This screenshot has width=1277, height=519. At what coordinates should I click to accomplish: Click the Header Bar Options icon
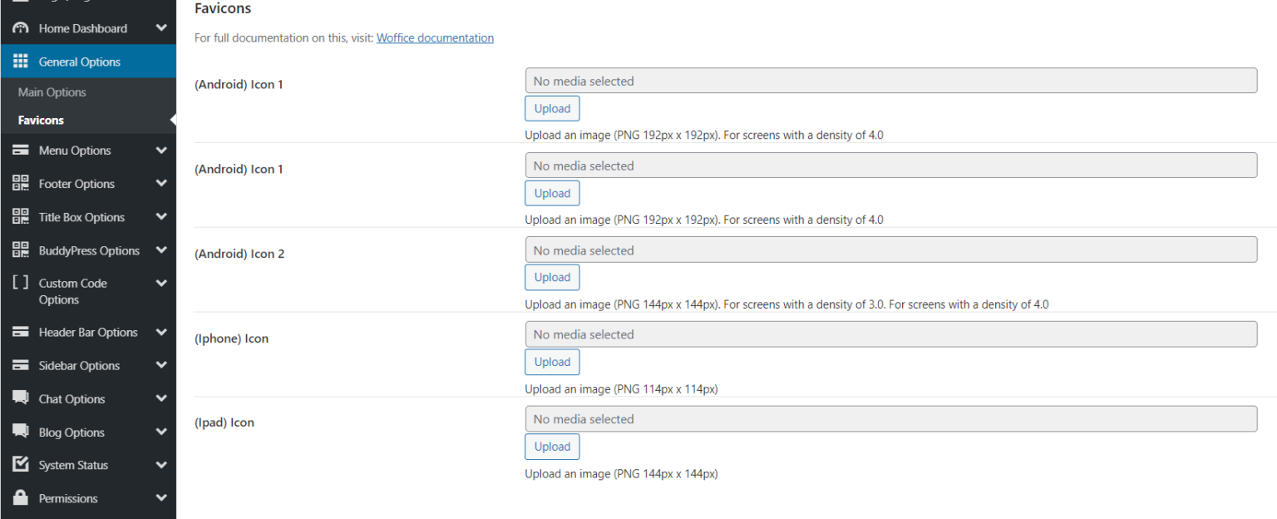(21, 333)
